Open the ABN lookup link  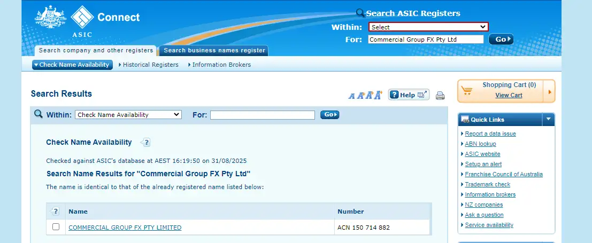click(480, 144)
